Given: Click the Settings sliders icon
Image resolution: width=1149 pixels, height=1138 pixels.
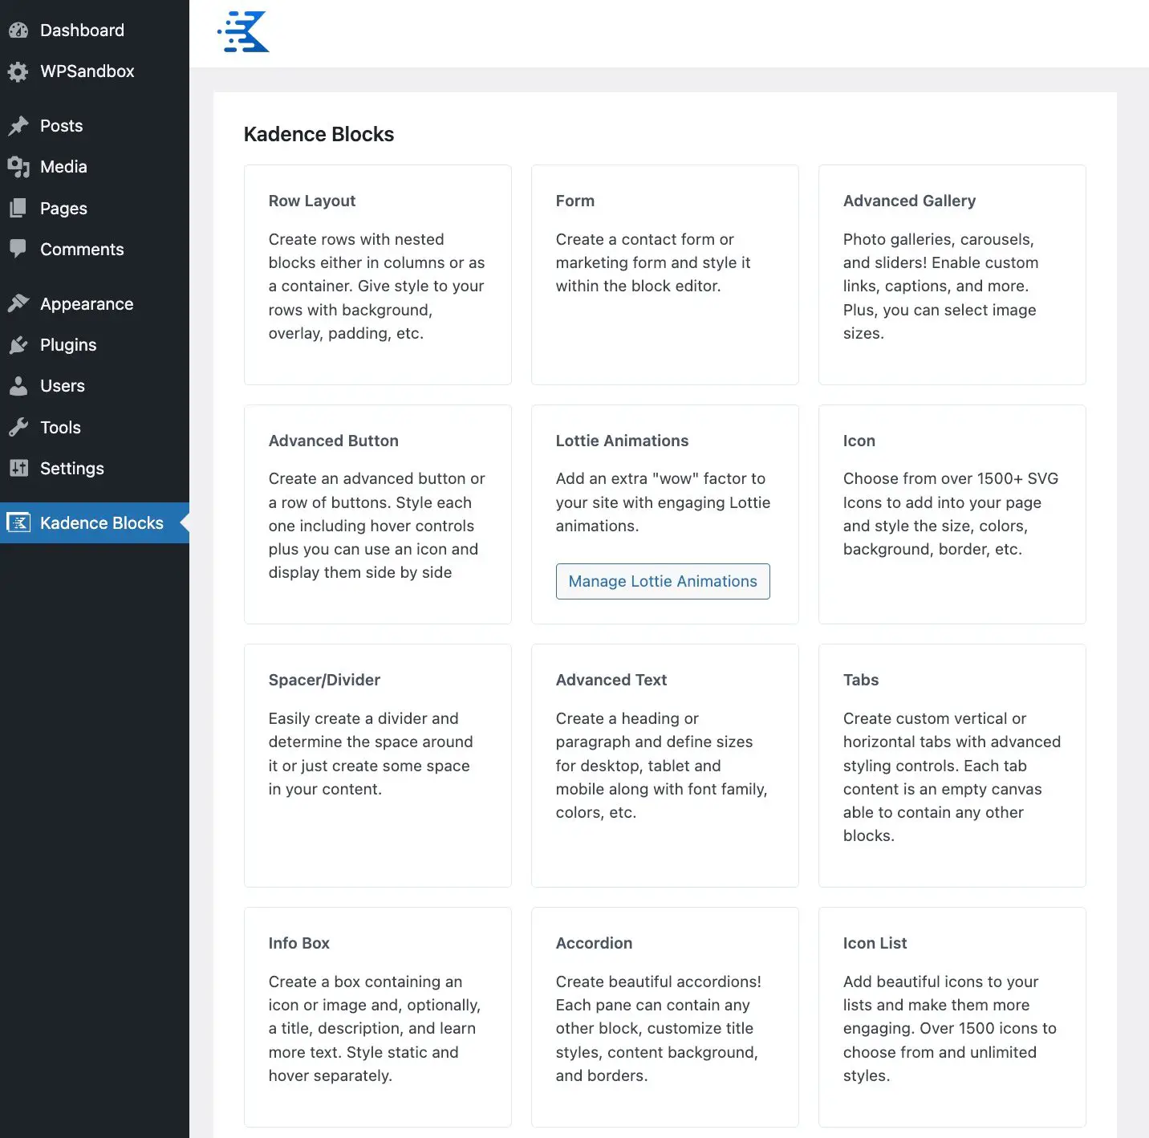Looking at the screenshot, I should click(18, 469).
